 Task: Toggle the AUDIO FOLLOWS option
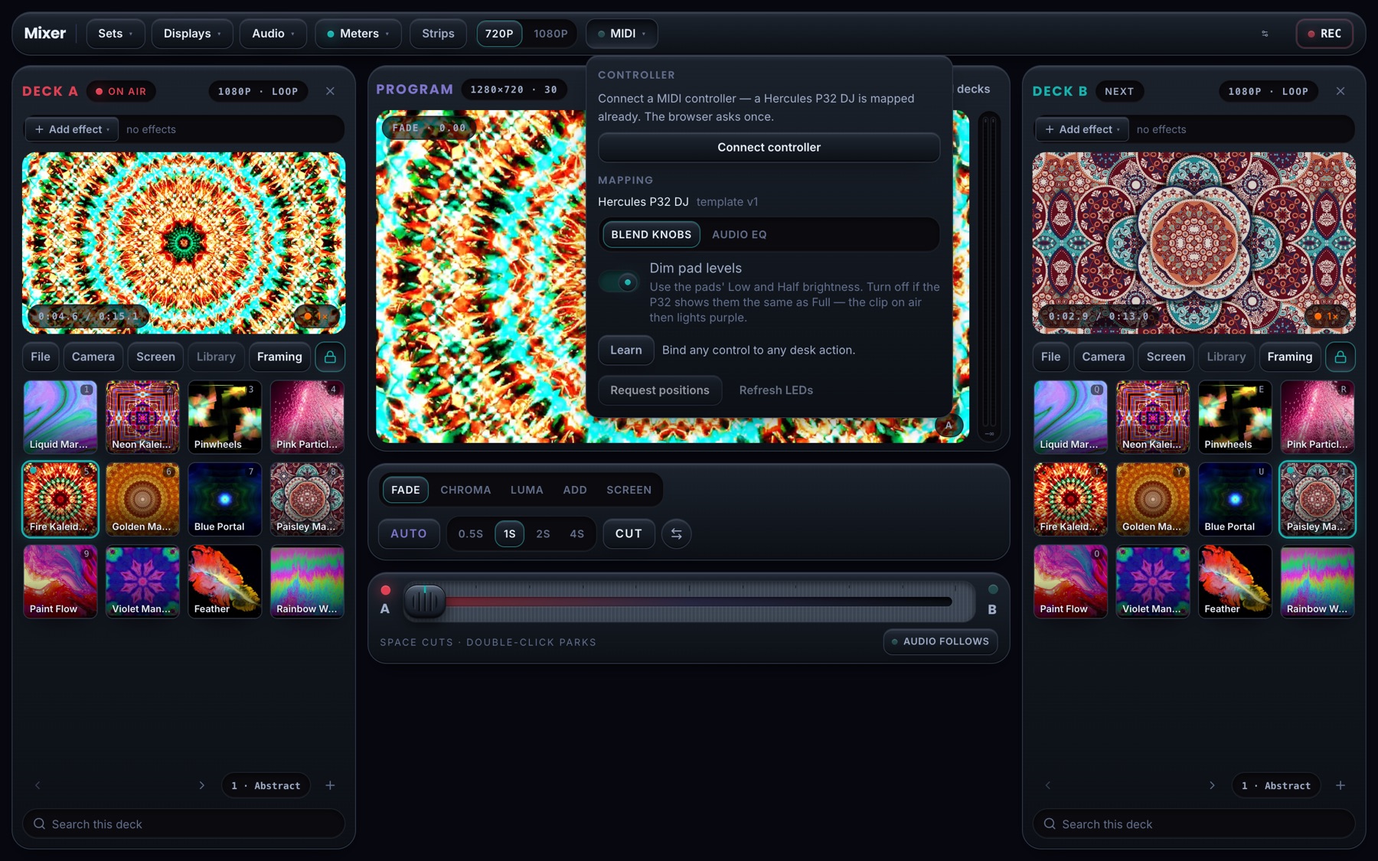940,641
